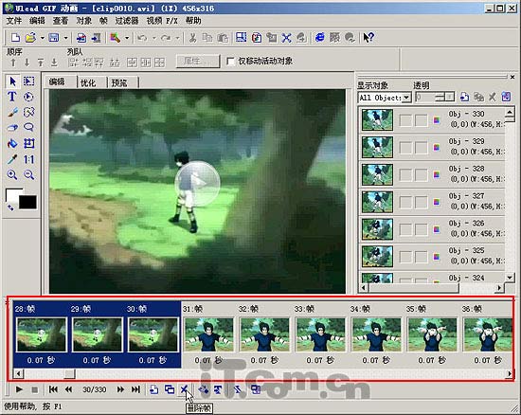Toggle visibility box of Obj - 326
This screenshot has height=415, width=521.
tap(405, 229)
